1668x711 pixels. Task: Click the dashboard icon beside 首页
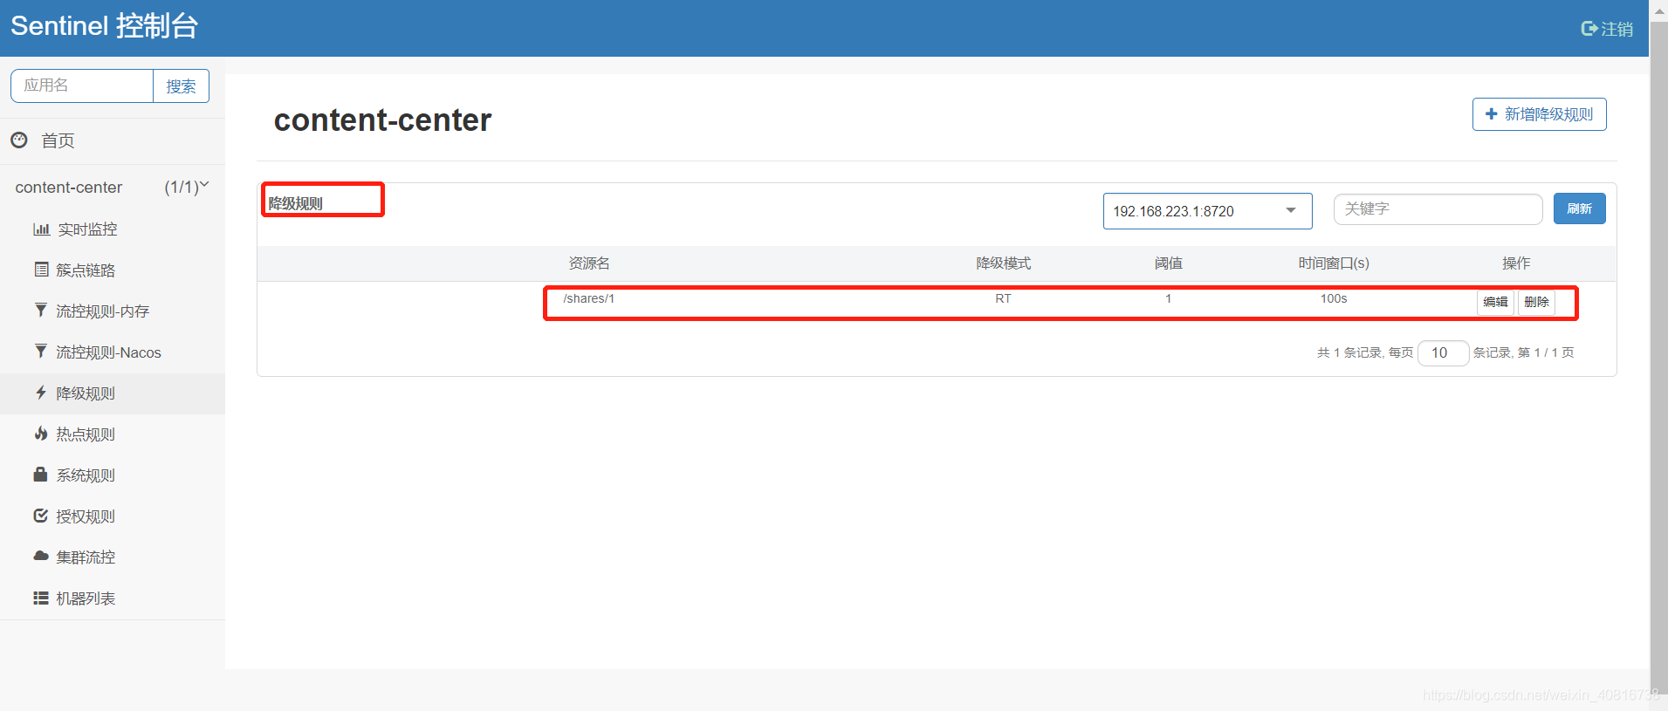click(19, 140)
